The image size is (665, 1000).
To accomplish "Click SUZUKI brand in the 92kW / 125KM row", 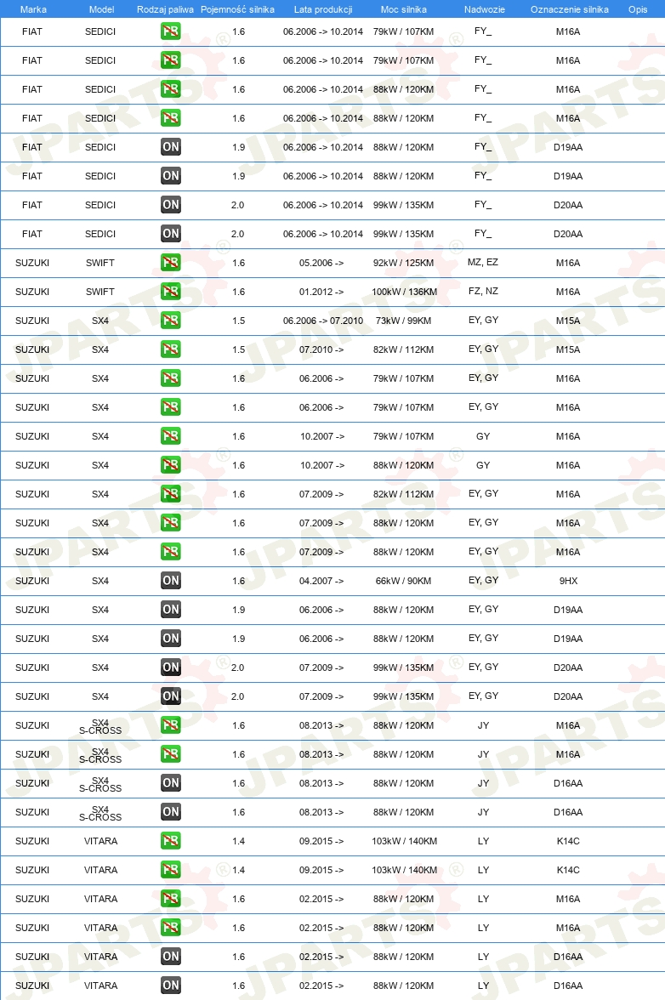I will click(31, 263).
